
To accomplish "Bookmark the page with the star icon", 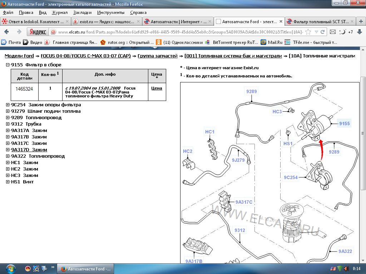I will click(x=308, y=32).
